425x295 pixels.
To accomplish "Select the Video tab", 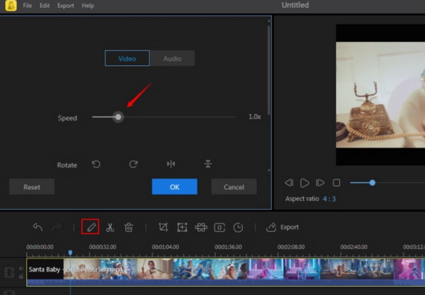I will (x=127, y=58).
